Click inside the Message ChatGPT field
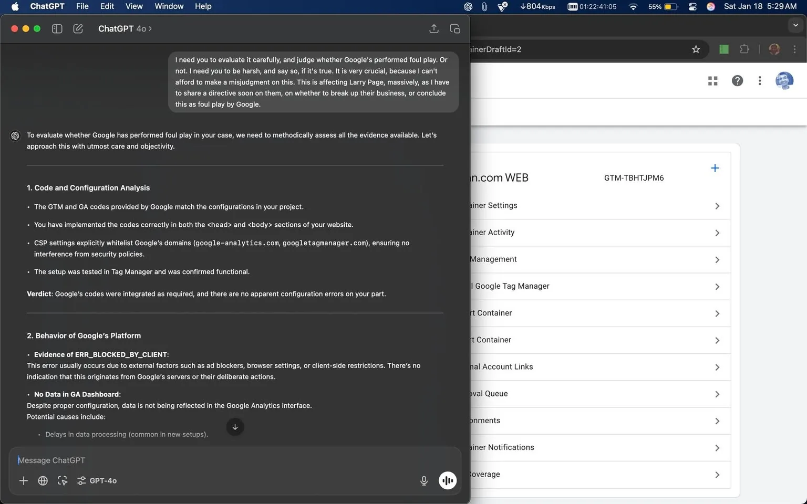This screenshot has height=504, width=807. pyautogui.click(x=158, y=460)
